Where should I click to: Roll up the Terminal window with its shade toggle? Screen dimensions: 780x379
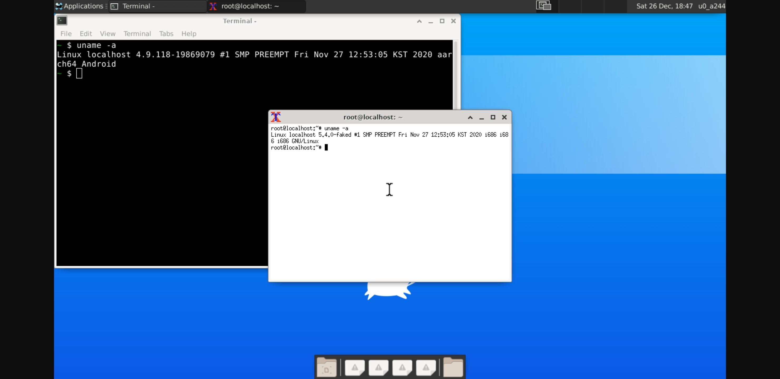pos(419,21)
